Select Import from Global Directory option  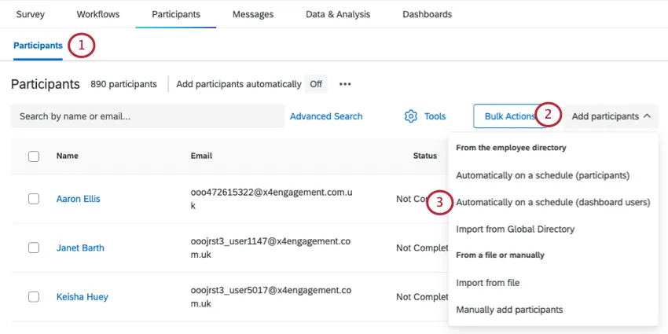tap(516, 229)
